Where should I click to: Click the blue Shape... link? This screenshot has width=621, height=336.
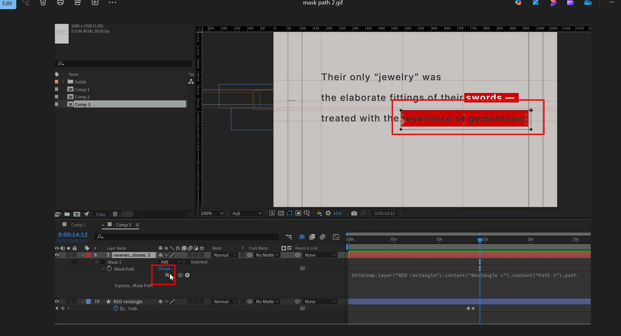pyautogui.click(x=165, y=268)
